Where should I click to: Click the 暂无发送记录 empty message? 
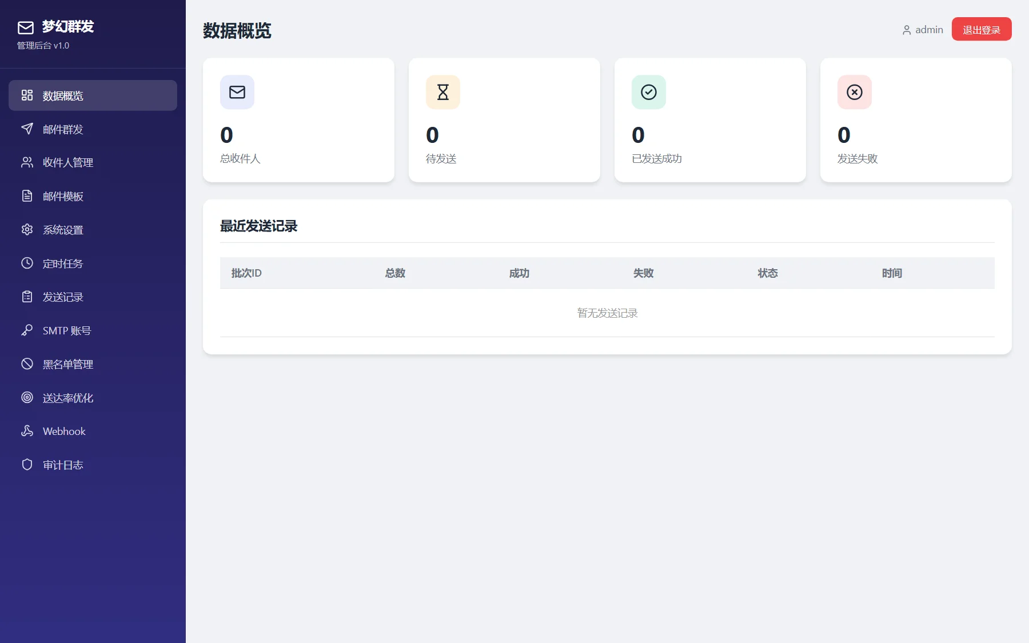coord(607,313)
